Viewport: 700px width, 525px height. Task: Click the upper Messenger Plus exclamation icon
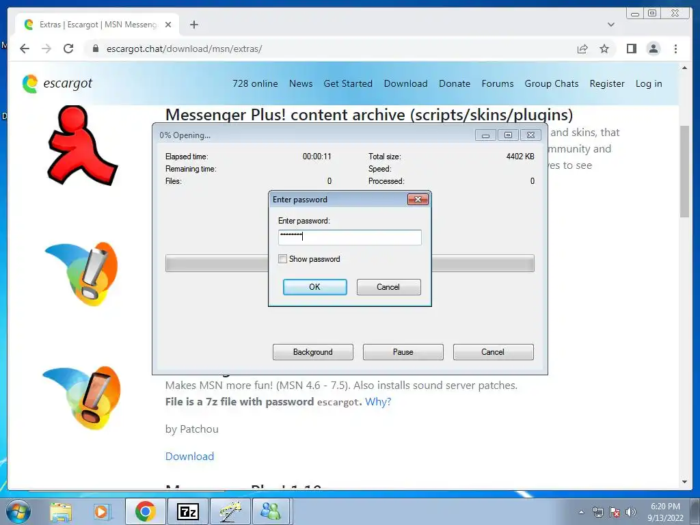click(x=82, y=275)
